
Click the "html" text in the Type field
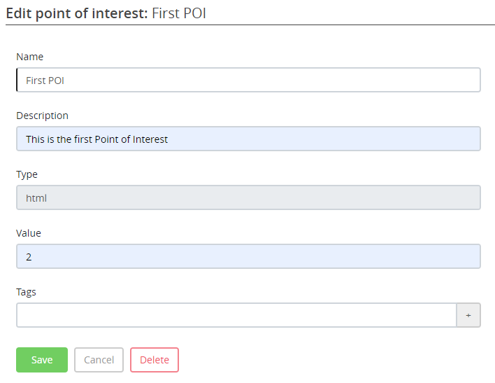point(36,198)
